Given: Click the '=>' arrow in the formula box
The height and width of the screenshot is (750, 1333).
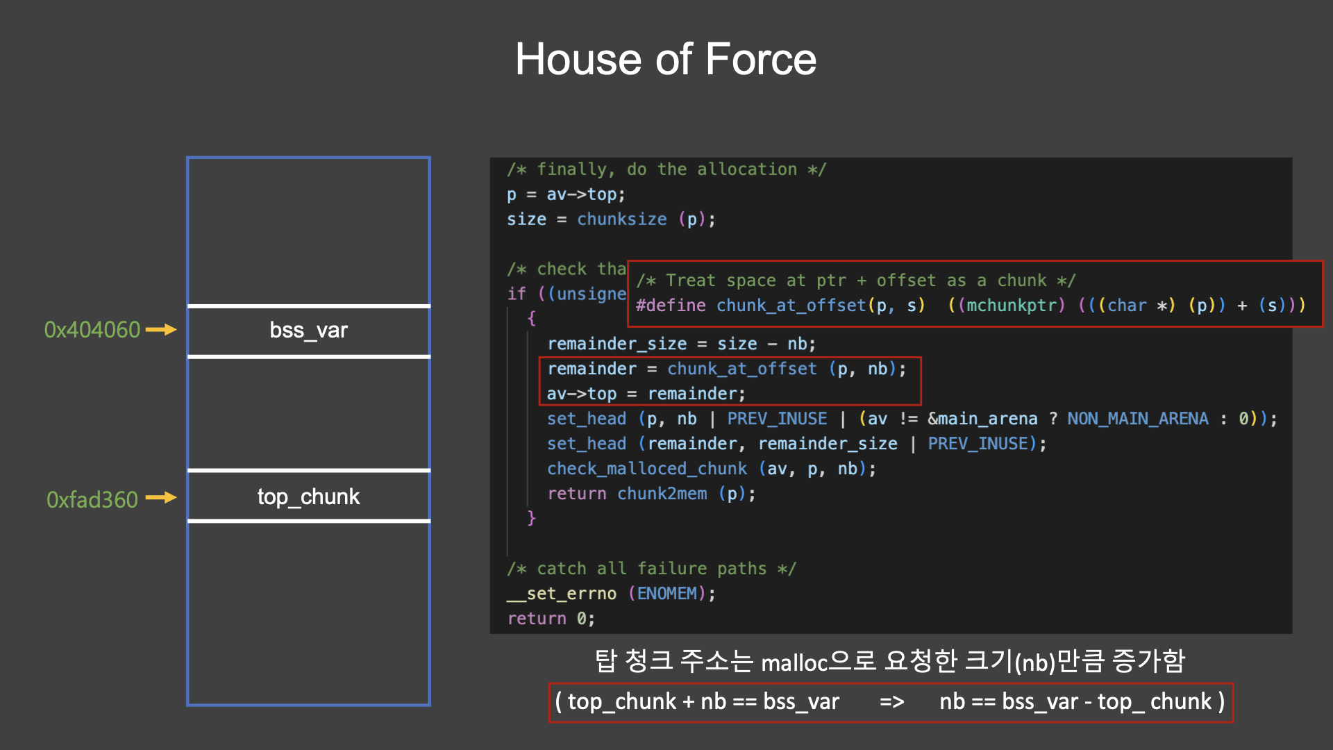Looking at the screenshot, I should 891,702.
